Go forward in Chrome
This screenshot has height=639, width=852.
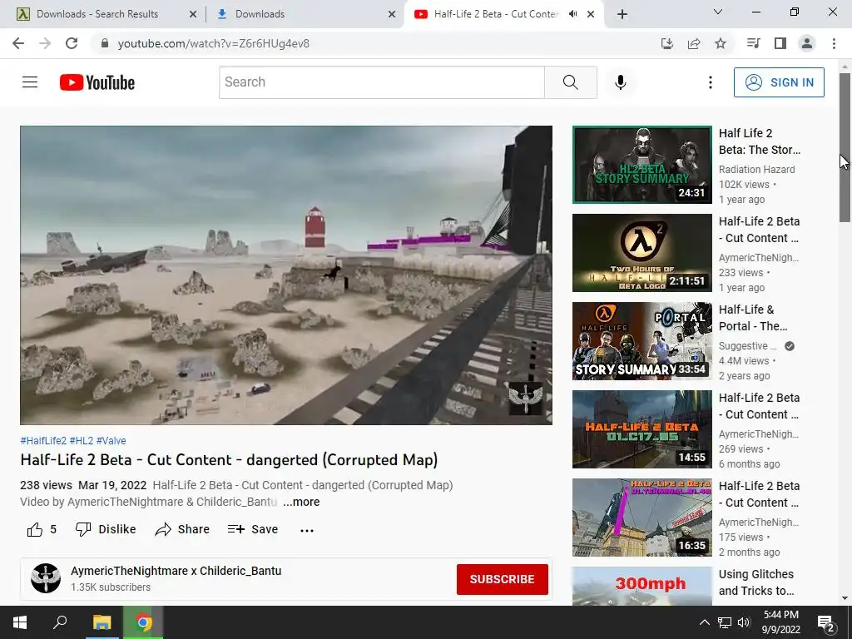[45, 43]
